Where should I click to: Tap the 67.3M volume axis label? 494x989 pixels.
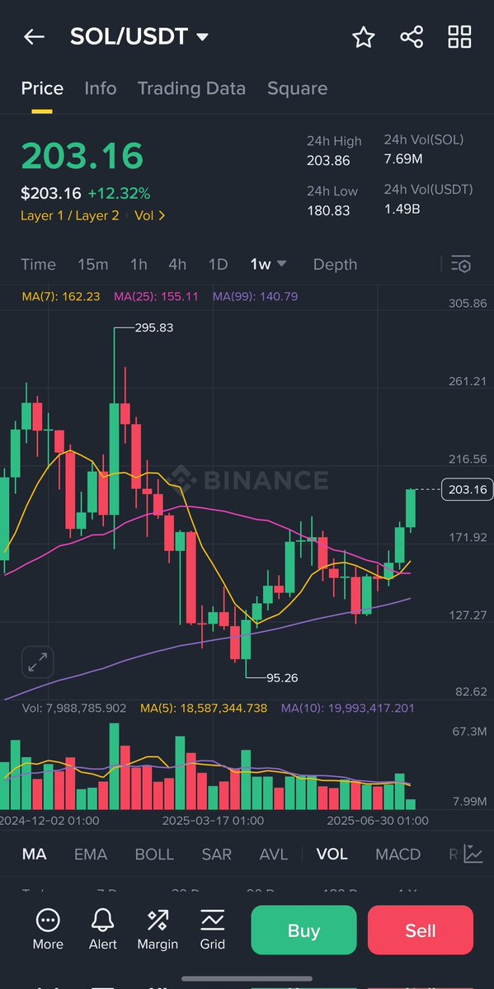(x=469, y=732)
